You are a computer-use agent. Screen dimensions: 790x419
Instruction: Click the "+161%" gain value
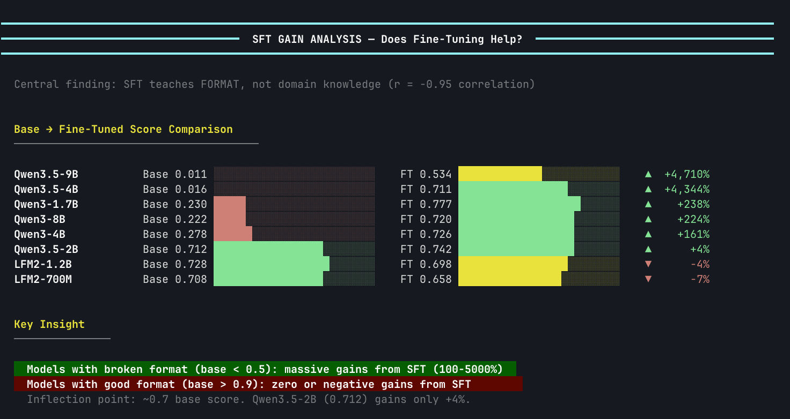(693, 234)
